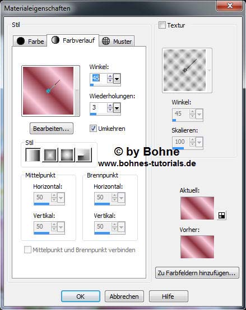Switch to the Muster tab
This screenshot has height=310, width=246.
click(117, 42)
